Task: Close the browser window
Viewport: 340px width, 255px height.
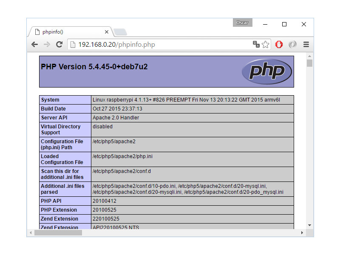Action: coord(304,24)
